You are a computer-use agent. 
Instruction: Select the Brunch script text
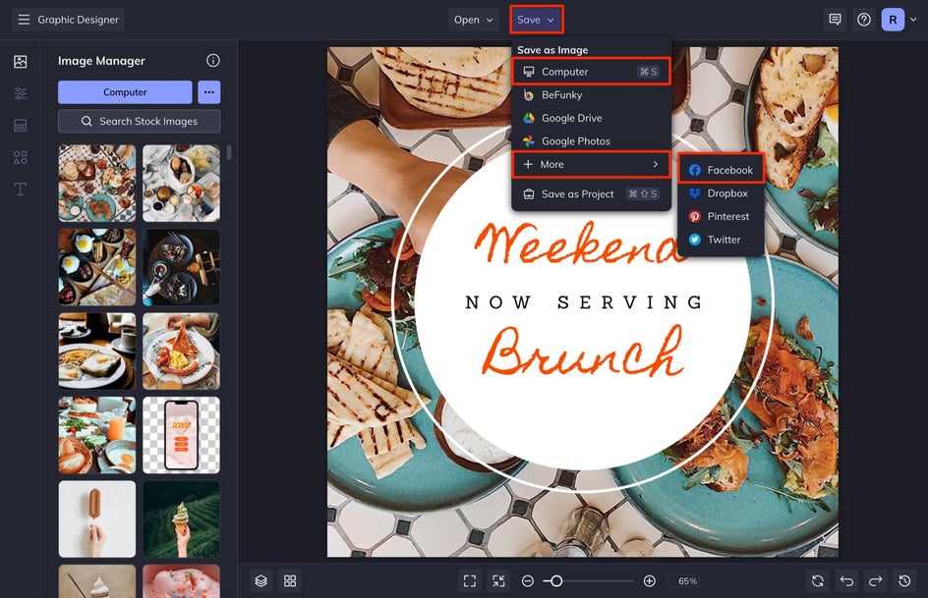click(x=583, y=351)
